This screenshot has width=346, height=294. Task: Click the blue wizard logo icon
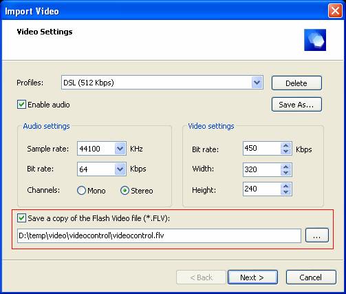pos(315,40)
